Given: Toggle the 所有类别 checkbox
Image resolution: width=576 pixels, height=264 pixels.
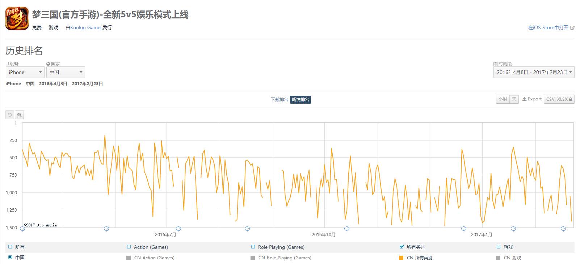Looking at the screenshot, I should 401,247.
